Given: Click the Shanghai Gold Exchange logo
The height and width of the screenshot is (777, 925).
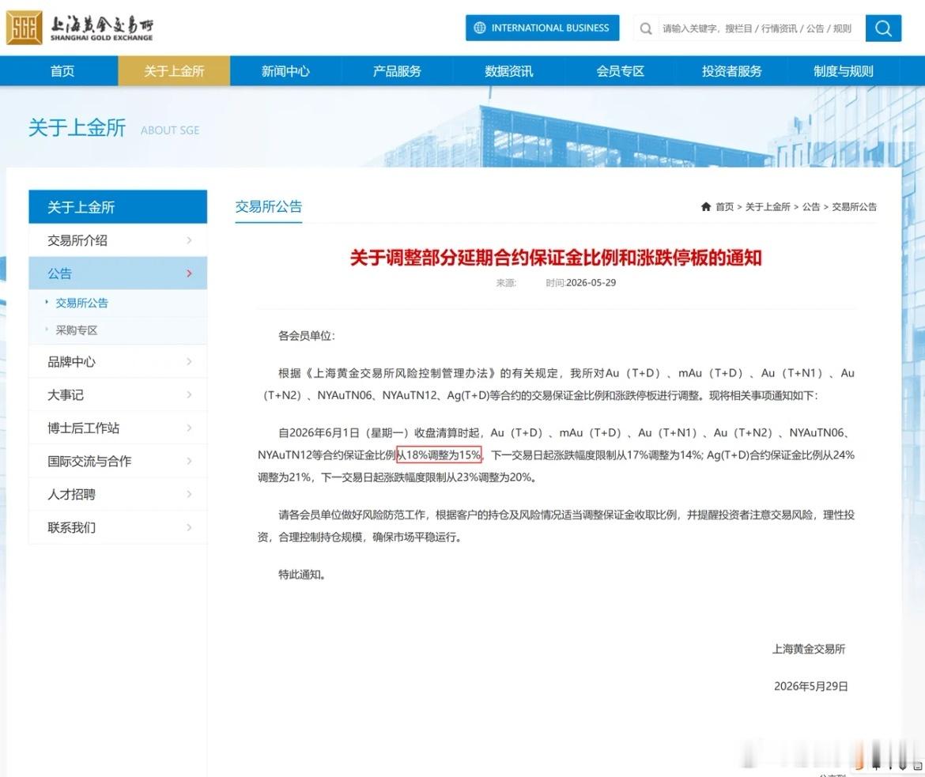Looking at the screenshot, I should 80,28.
